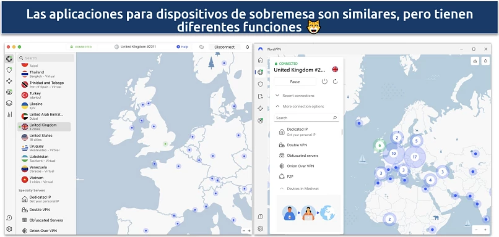Click layers stack icon in Mac app sidebar
The width and height of the screenshot is (499, 237).
coord(9,103)
